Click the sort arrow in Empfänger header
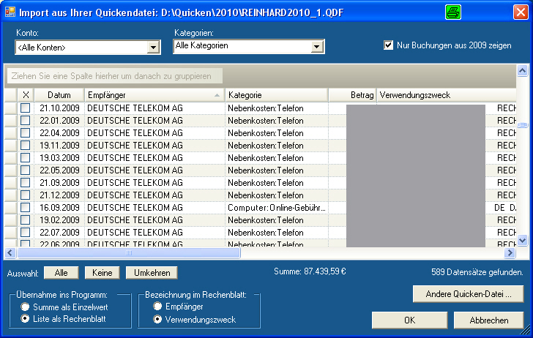This screenshot has width=533, height=338. (x=217, y=95)
